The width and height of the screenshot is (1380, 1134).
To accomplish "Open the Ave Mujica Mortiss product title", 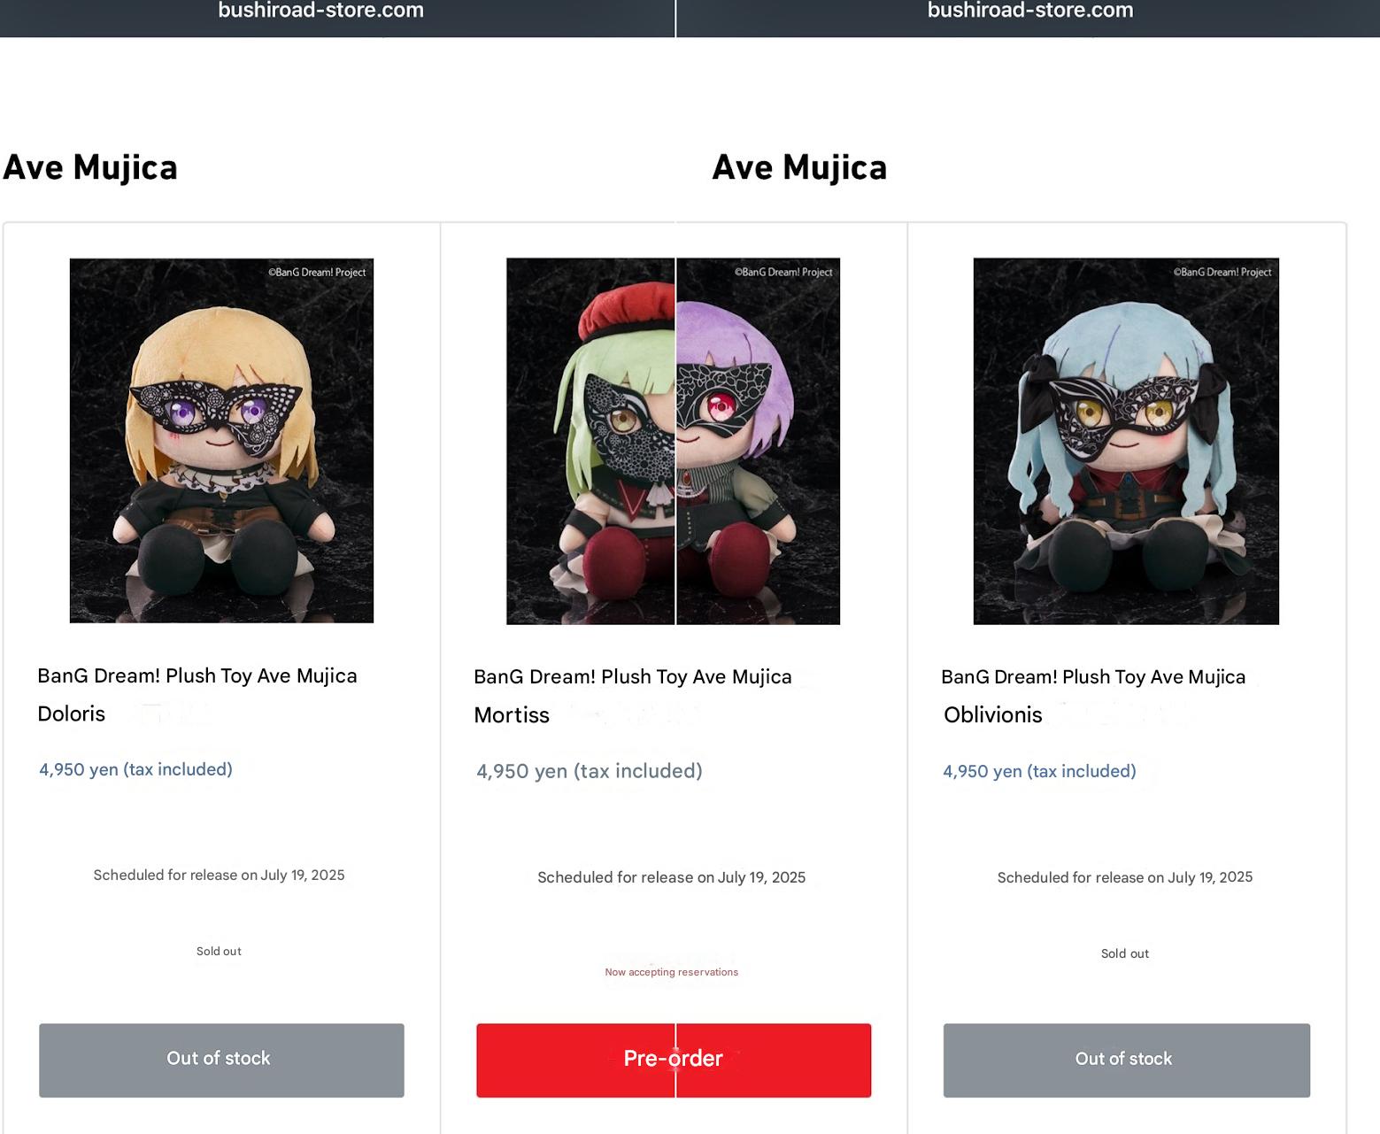I will tap(633, 696).
